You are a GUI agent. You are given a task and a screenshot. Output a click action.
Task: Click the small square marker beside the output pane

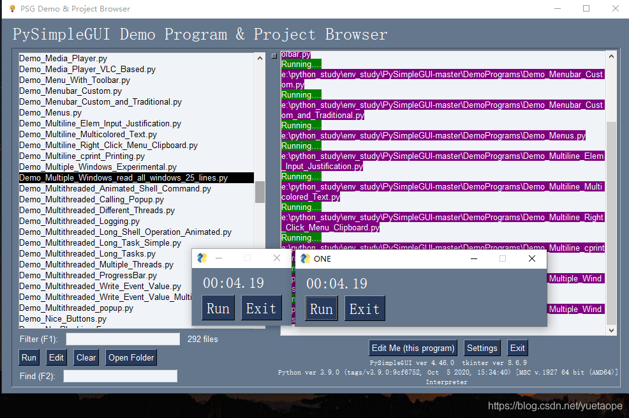point(274,56)
